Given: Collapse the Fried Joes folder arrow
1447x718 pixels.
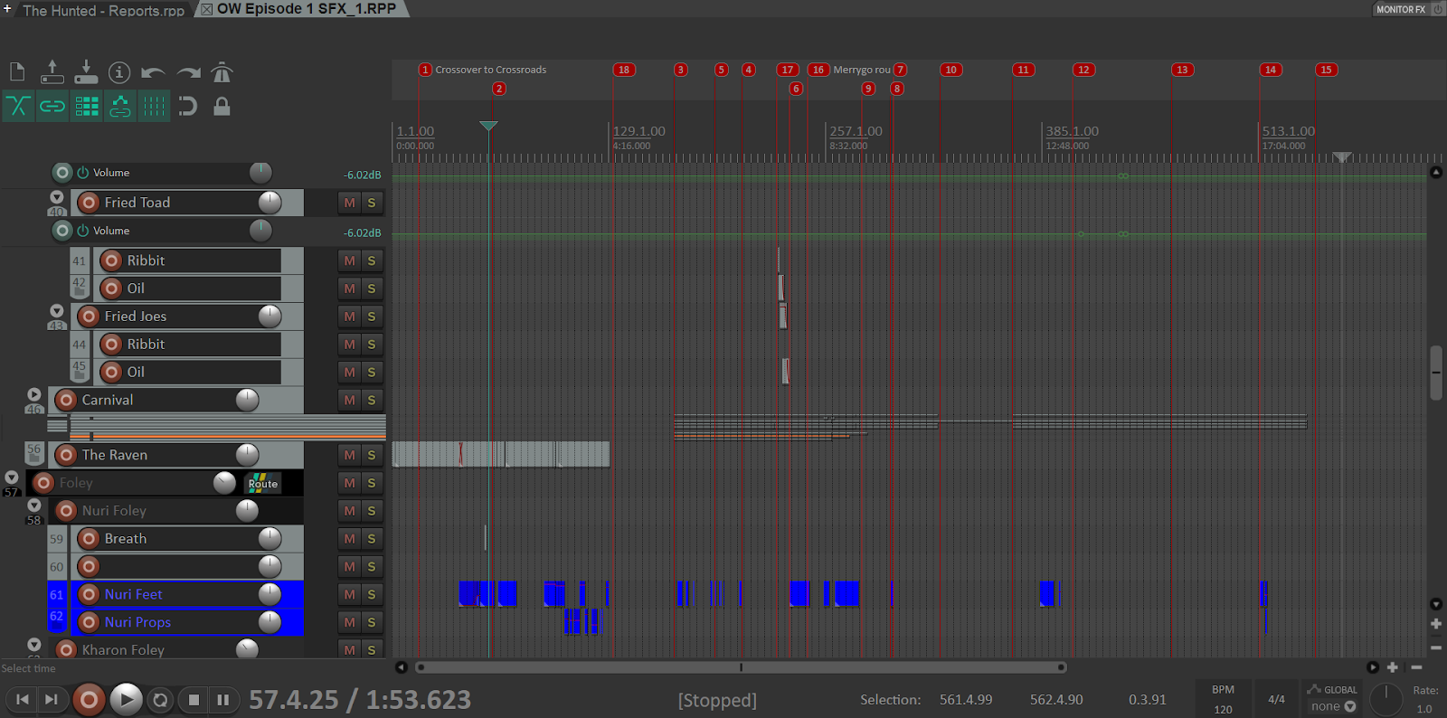Looking at the screenshot, I should 57,311.
